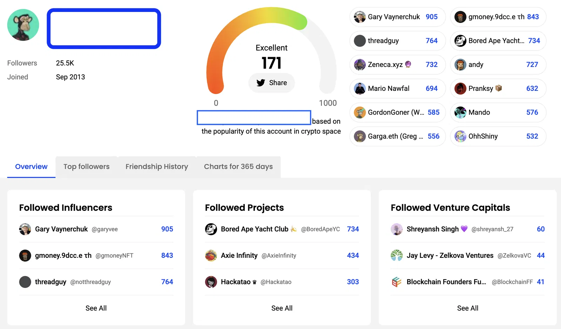
Task: Click Gary Vaynerchuk's avatar in the top chip
Action: click(360, 17)
